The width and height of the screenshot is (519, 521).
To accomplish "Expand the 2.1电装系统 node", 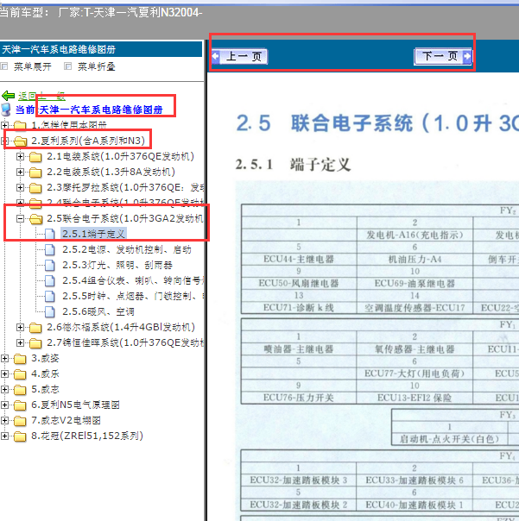I will click(20, 156).
